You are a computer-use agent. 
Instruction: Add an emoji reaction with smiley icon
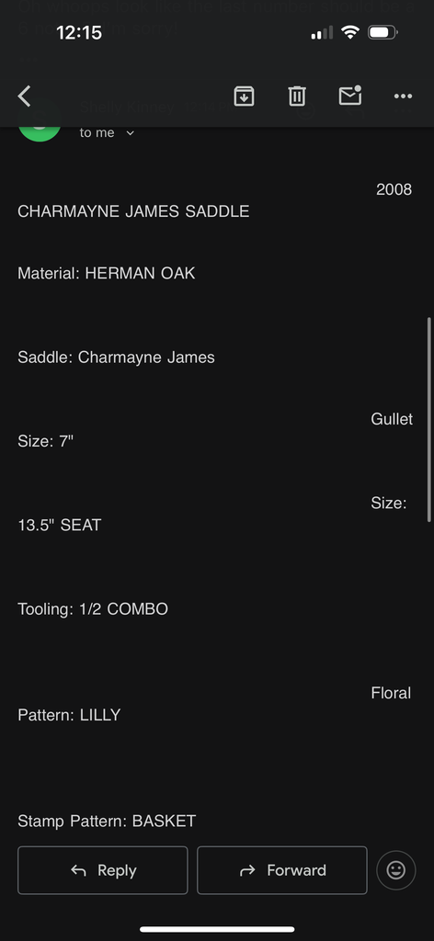click(395, 870)
